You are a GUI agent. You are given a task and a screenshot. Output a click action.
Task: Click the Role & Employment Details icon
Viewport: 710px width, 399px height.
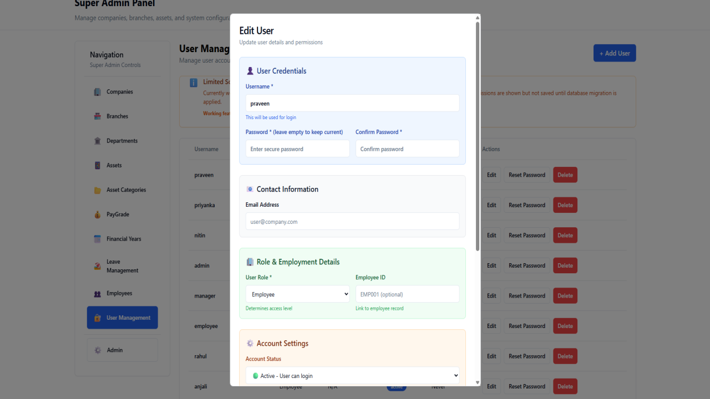pos(250,262)
